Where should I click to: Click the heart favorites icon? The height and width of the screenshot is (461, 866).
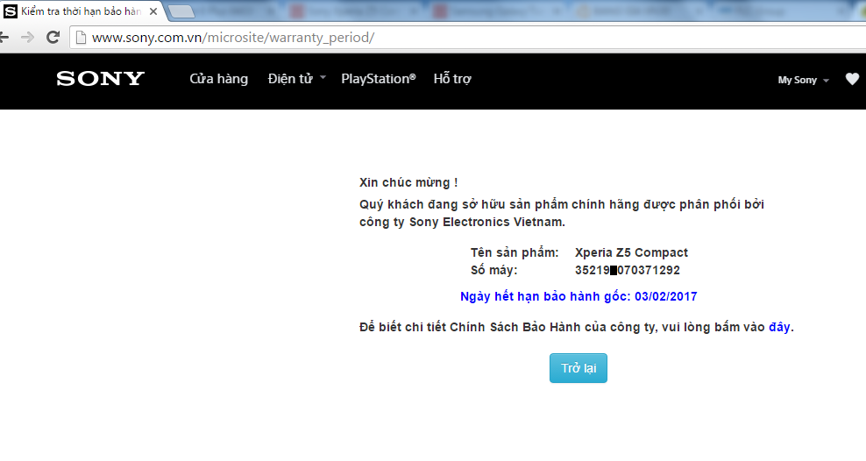852,79
